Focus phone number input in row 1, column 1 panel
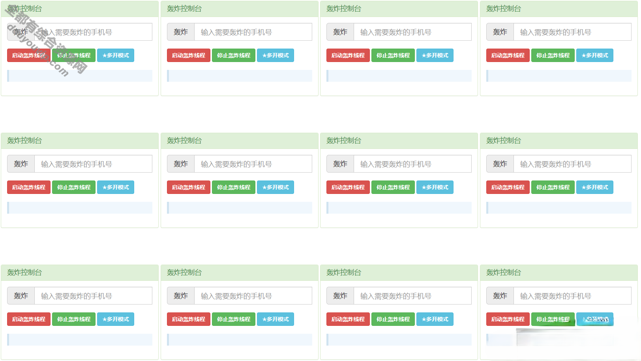Viewport: 641px width, 361px height. 93,32
